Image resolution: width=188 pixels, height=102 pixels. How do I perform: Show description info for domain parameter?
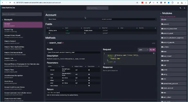click(x=89, y=70)
